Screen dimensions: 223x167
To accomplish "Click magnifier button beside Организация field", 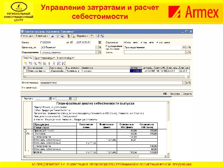I will click(100, 47).
